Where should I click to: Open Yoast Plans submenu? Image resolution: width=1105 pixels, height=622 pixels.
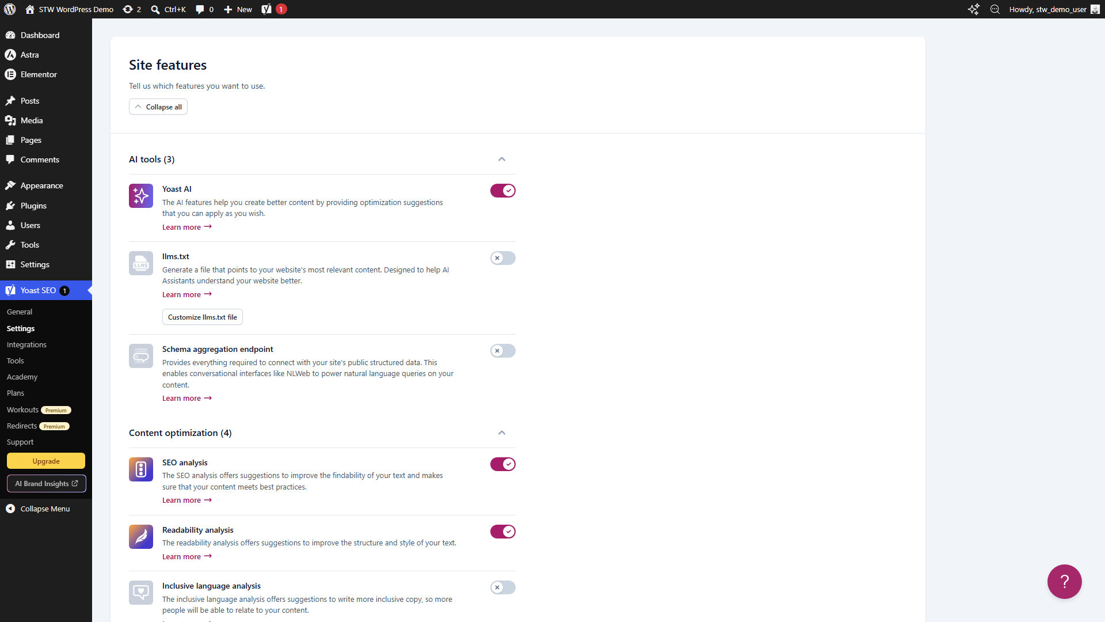pos(16,393)
